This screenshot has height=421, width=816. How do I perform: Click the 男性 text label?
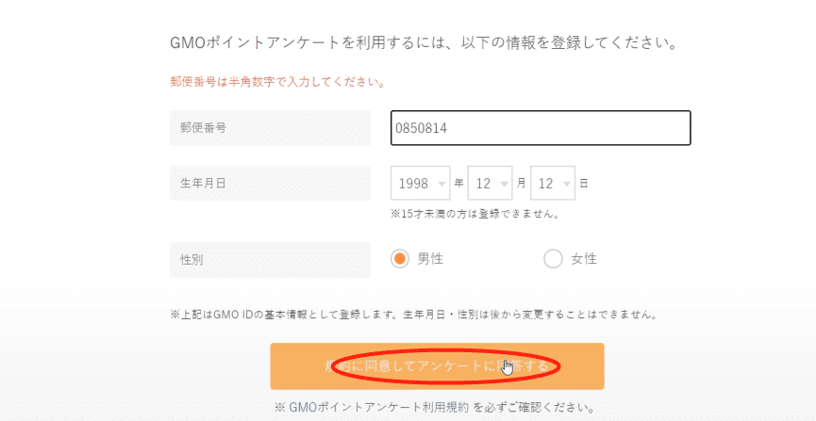pyautogui.click(x=431, y=259)
